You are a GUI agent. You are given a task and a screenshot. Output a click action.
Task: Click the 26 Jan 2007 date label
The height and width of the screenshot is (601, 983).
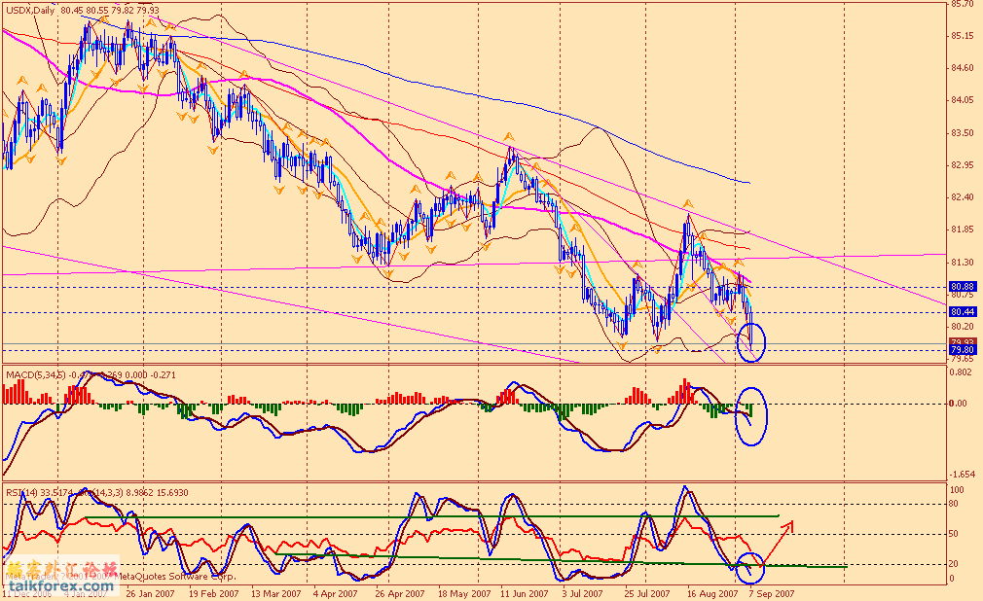[151, 593]
